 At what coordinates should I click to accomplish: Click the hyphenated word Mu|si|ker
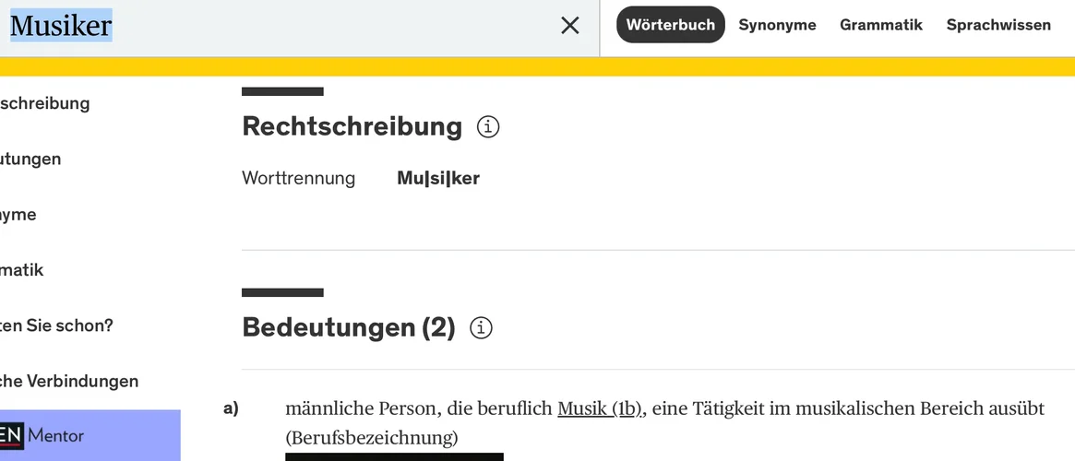click(438, 179)
